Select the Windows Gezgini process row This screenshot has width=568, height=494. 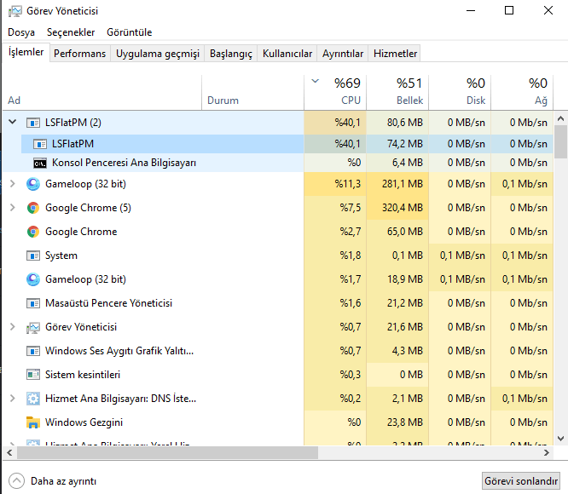278,422
